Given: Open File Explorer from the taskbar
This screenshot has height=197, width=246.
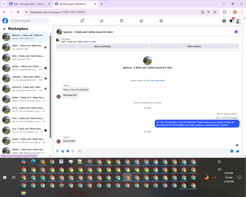Looking at the screenshot, I should 24,193.
